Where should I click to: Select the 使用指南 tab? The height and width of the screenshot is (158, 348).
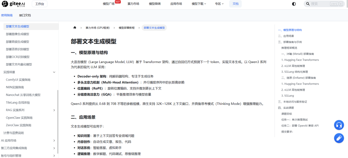click(7, 15)
